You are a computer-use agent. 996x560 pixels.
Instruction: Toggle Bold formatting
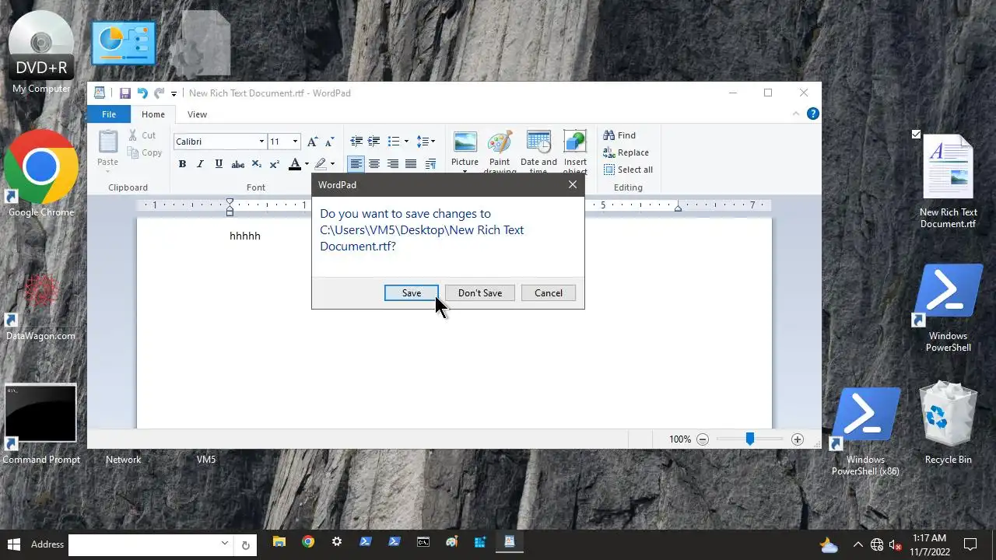click(182, 164)
